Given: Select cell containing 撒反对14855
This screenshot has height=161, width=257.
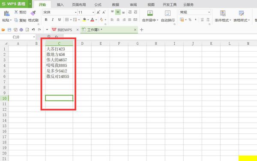Looking at the screenshot, I should point(59,76).
